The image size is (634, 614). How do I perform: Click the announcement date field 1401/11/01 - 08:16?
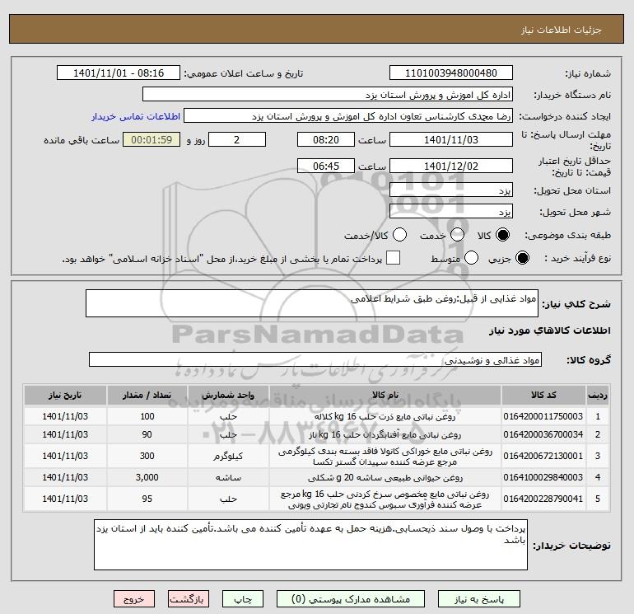[119, 73]
